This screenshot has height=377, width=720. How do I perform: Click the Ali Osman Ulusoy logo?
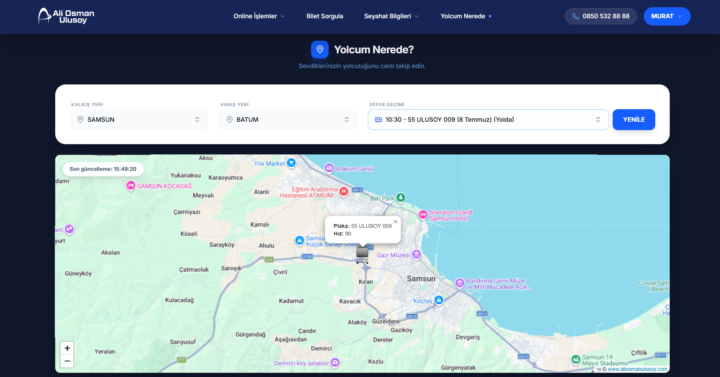click(66, 16)
